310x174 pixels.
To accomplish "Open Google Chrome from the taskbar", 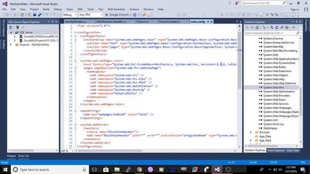I will click(139, 170).
